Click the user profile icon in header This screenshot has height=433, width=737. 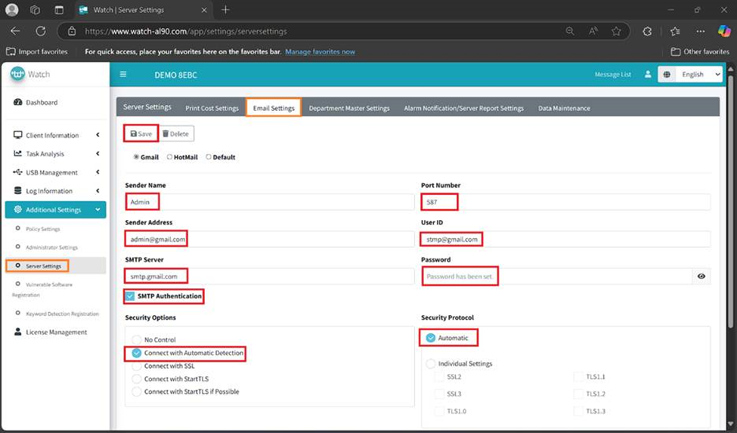click(647, 75)
